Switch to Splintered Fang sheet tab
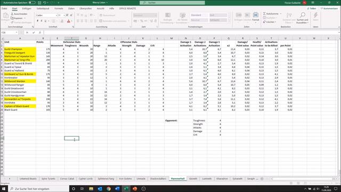 [105, 179]
